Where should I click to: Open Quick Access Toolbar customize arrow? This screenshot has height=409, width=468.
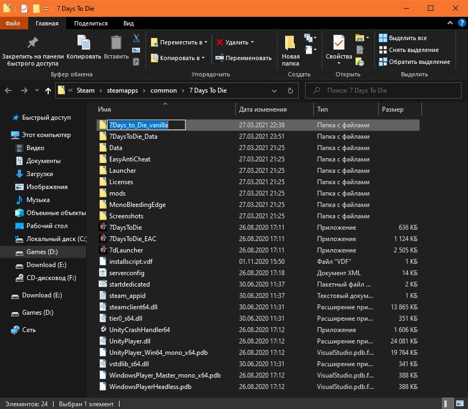pyautogui.click(x=47, y=9)
